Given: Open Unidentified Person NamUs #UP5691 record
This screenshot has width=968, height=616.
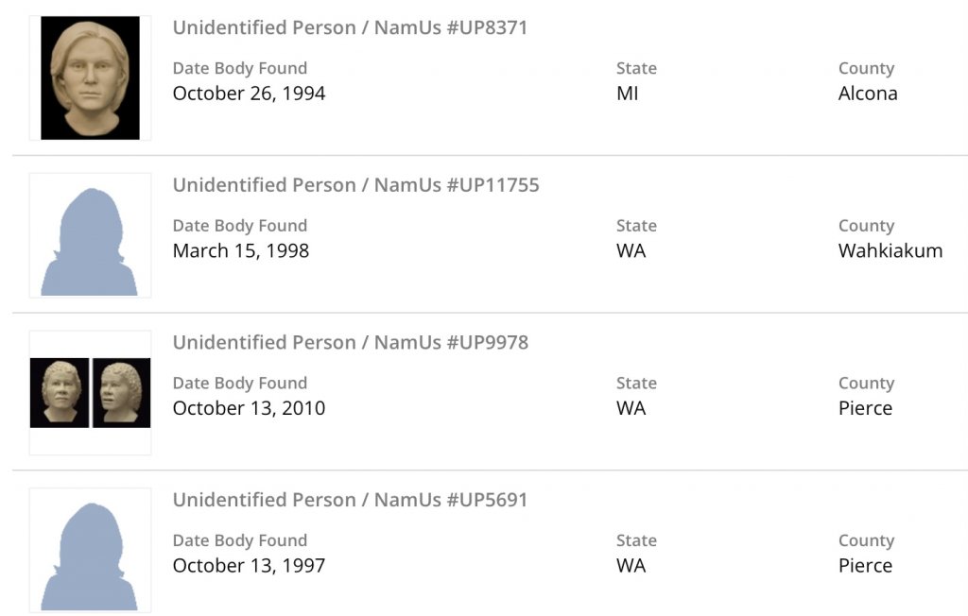Looking at the screenshot, I should tap(350, 500).
